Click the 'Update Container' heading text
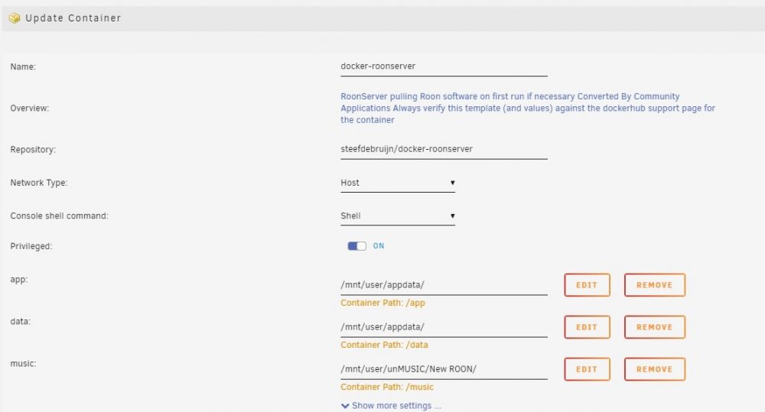 pyautogui.click(x=73, y=18)
